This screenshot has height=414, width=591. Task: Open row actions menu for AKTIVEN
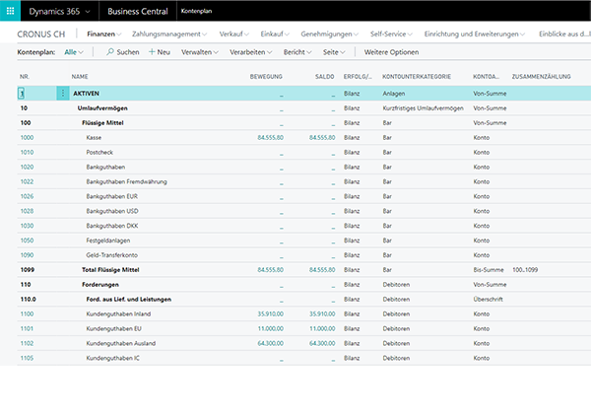64,94
